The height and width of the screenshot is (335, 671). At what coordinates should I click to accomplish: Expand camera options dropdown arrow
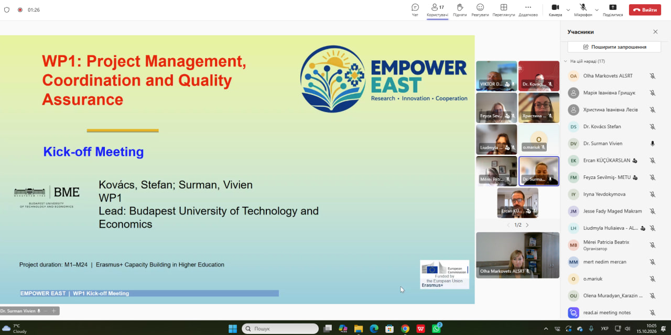pos(568,9)
